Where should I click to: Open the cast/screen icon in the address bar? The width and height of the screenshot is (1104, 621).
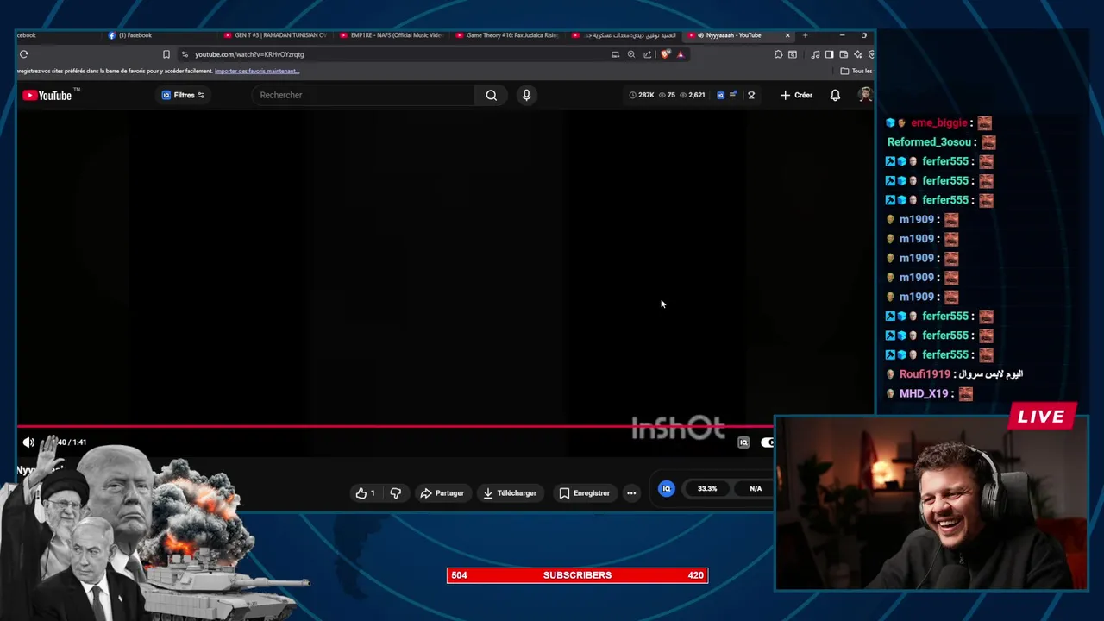pos(615,54)
